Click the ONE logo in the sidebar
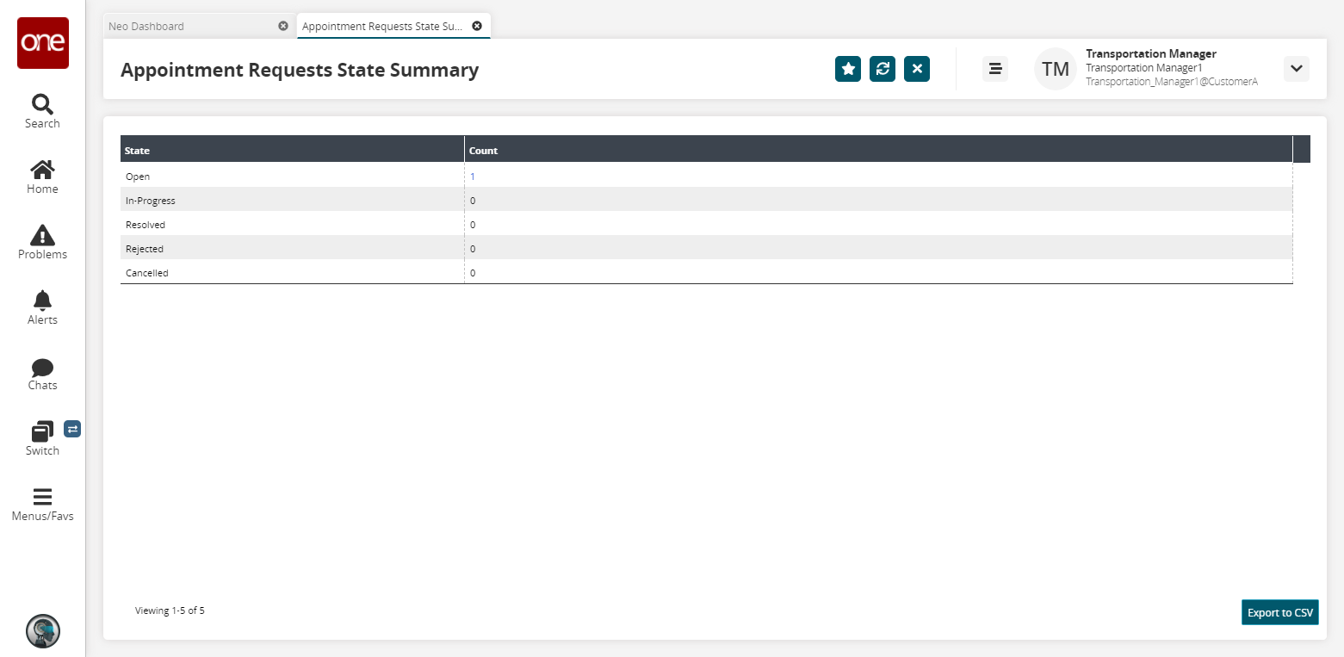1344x657 pixels. [43, 42]
